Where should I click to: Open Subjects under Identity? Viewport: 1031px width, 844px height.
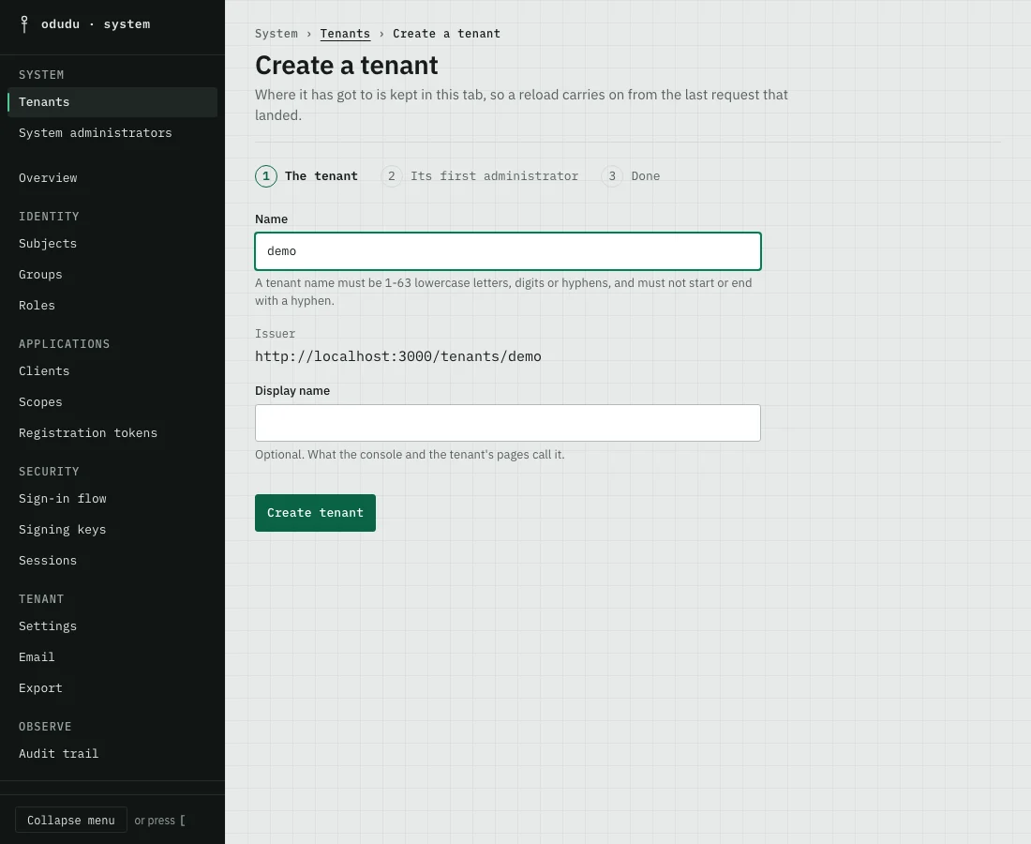point(112,244)
